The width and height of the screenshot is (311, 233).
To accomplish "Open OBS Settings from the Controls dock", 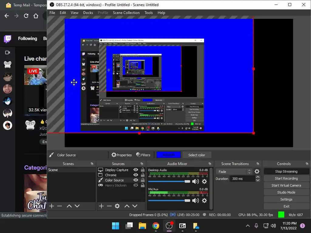I will click(286, 199).
